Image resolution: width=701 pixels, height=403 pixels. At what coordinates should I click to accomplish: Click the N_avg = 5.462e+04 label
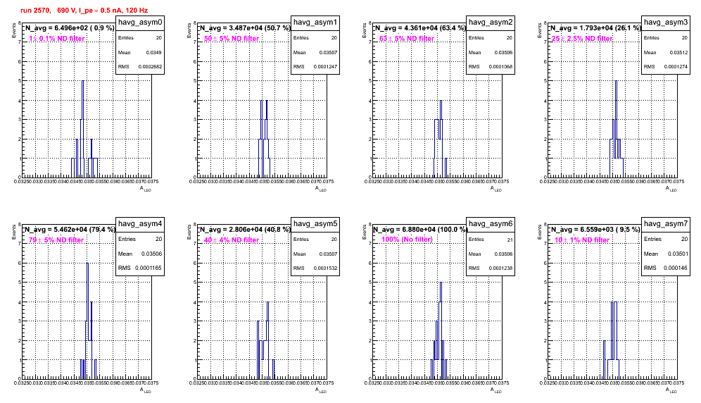[69, 229]
